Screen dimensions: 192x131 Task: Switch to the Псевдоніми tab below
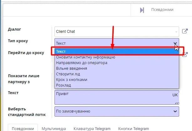(x=23, y=128)
